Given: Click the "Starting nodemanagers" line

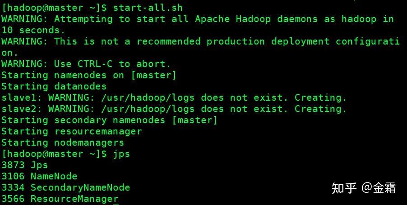Looking at the screenshot, I should tap(62, 143).
